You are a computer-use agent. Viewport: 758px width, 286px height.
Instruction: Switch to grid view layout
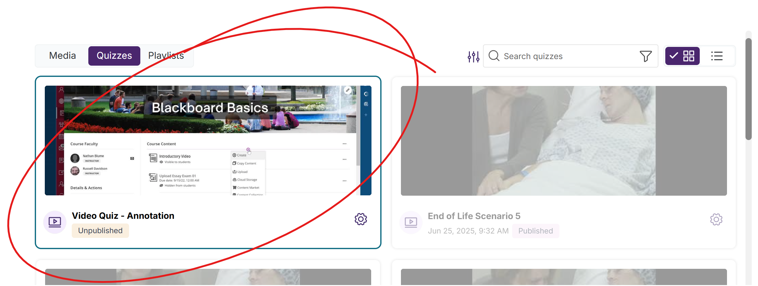tap(682, 56)
